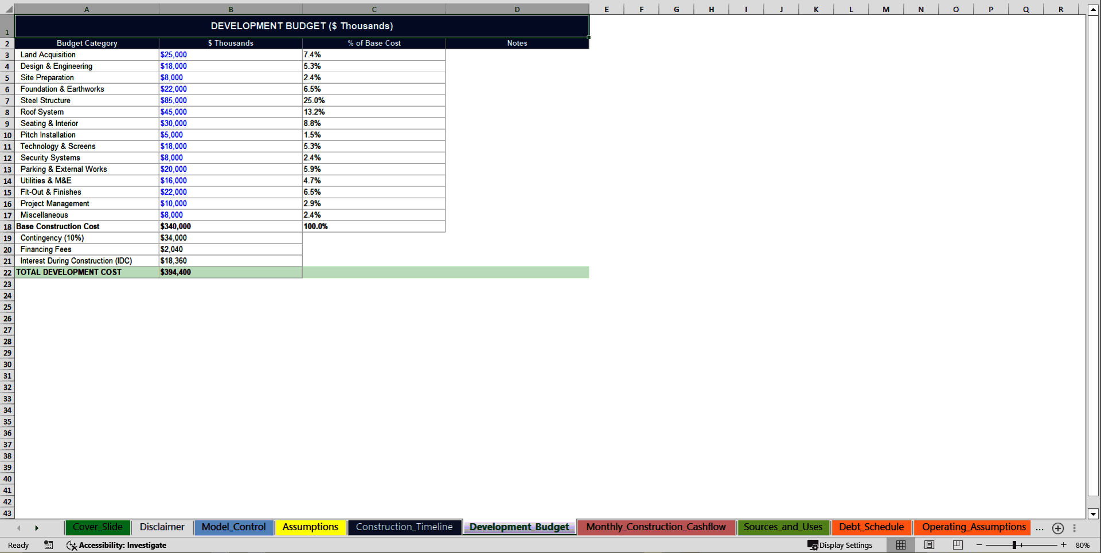
Task: Add a new sheet with the plus icon
Action: tap(1058, 528)
